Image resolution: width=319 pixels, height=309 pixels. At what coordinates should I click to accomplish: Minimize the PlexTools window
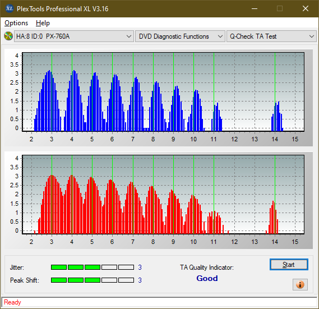255,8
